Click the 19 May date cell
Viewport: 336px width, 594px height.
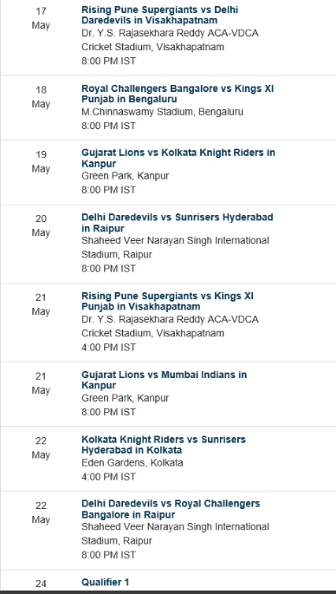tap(41, 161)
